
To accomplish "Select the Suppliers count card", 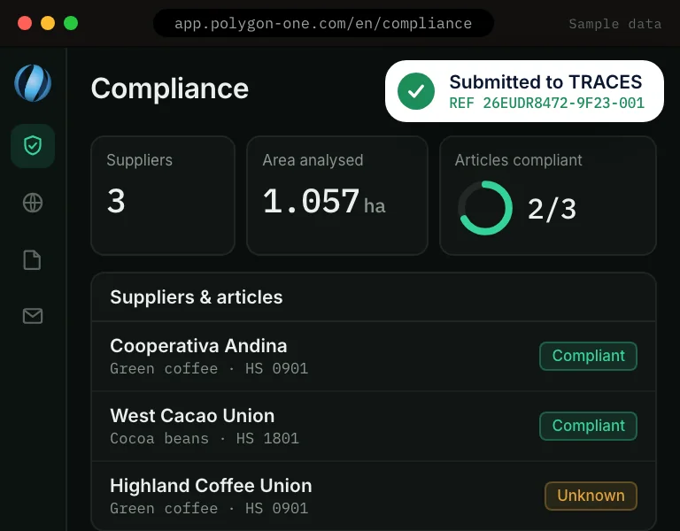I will (x=163, y=196).
